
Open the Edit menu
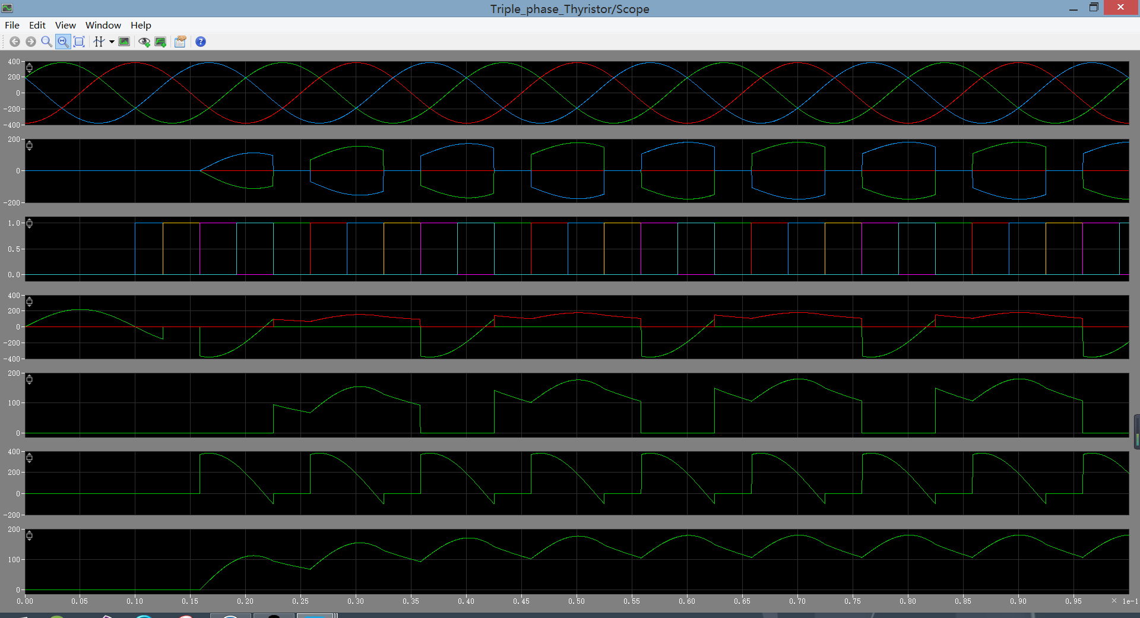[37, 25]
